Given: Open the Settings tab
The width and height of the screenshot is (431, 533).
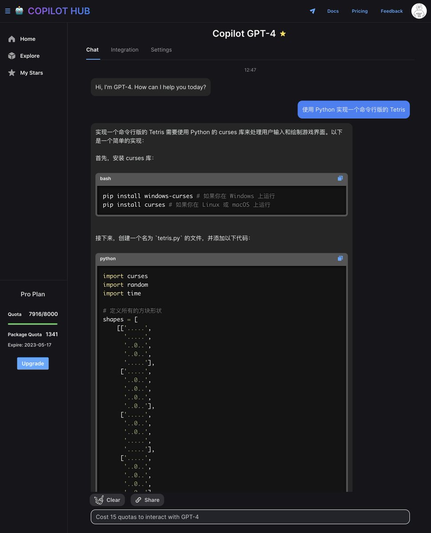Looking at the screenshot, I should (161, 50).
